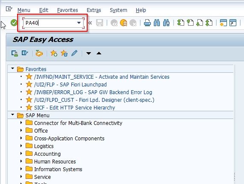244x184 pixels.
Task: Expand the Human Resources folder
Action: (x=21, y=161)
